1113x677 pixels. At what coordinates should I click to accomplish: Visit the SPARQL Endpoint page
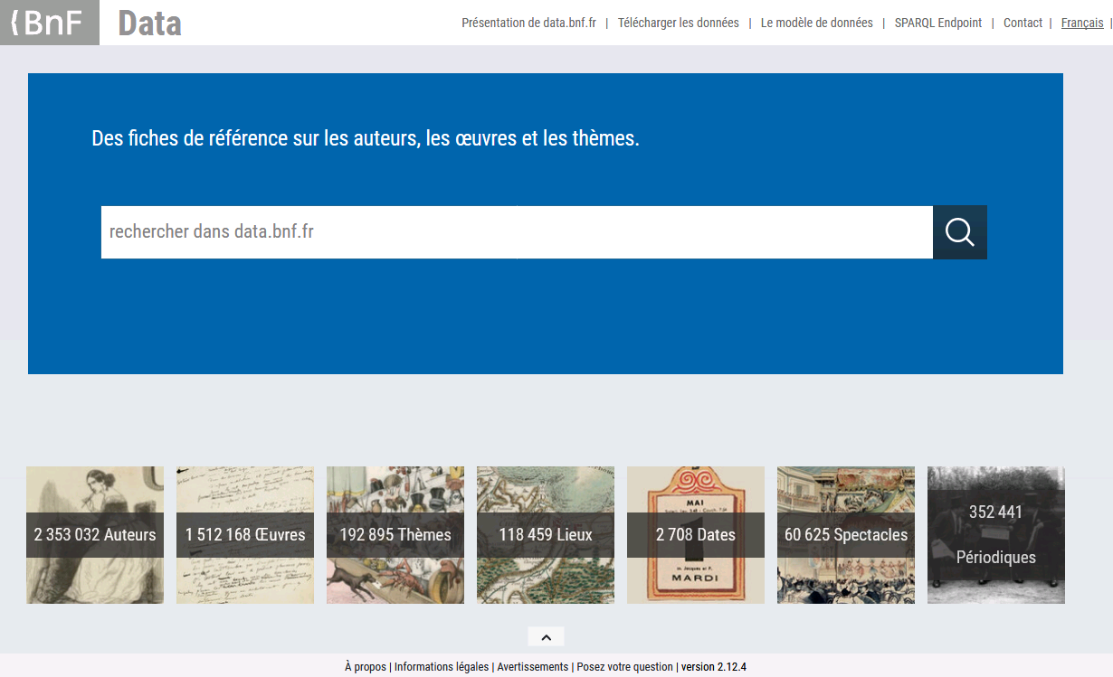pyautogui.click(x=938, y=23)
